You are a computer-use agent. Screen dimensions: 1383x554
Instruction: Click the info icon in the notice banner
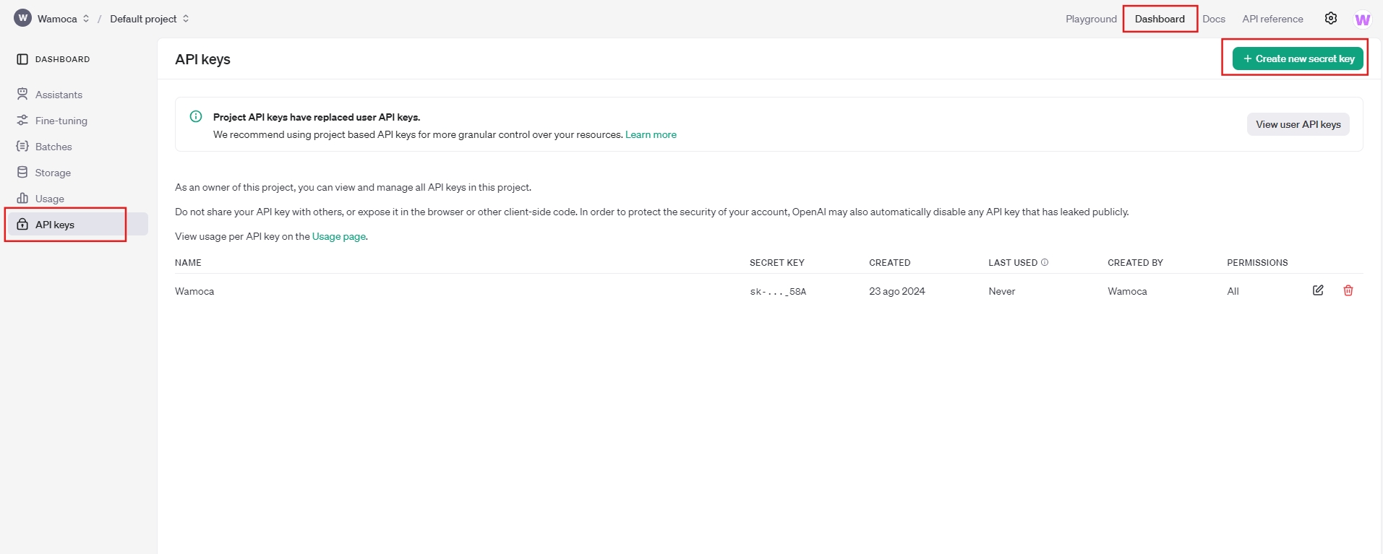pos(196,117)
